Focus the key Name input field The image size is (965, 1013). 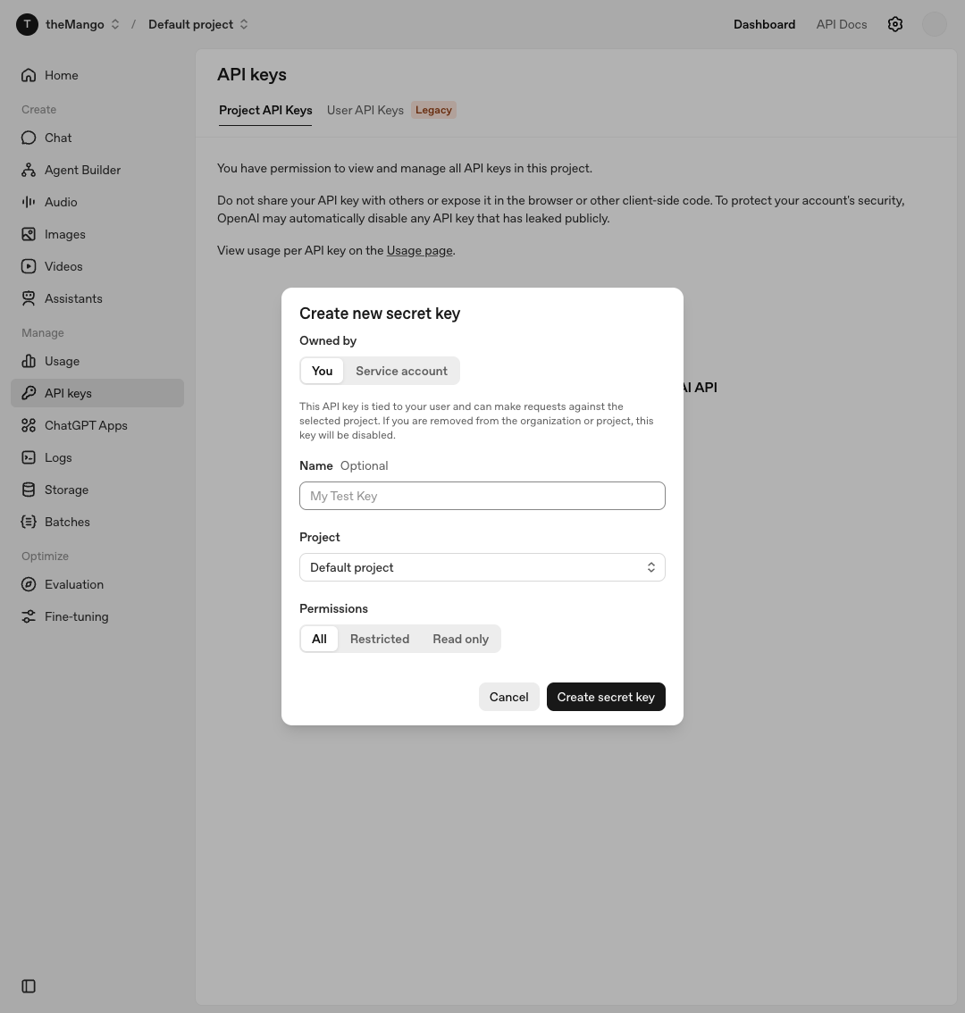click(x=482, y=496)
